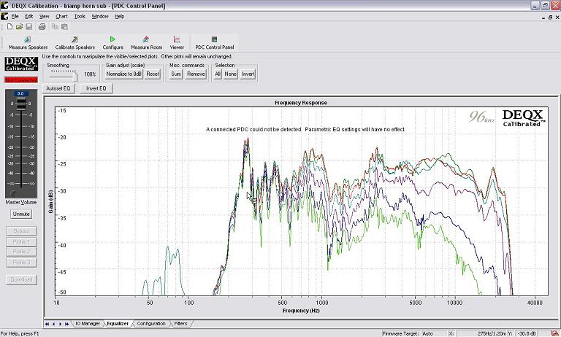Open the Help menu
561x337 pixels.
[120, 17]
